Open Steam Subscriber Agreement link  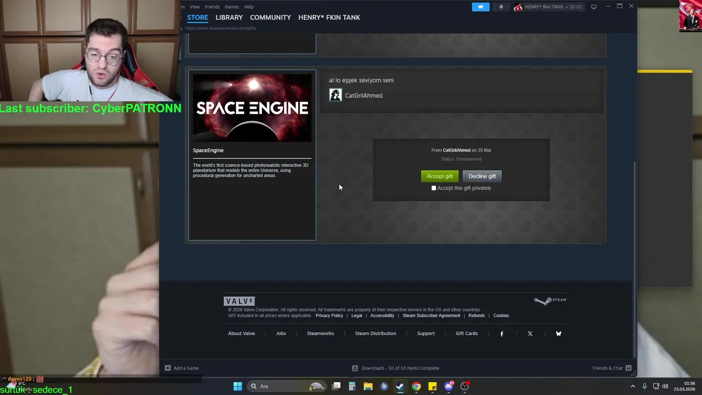click(x=431, y=315)
